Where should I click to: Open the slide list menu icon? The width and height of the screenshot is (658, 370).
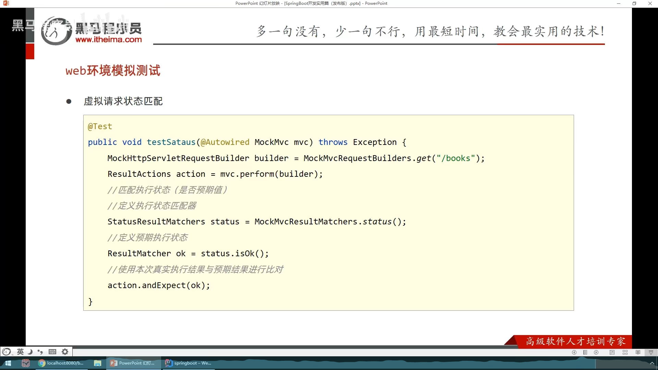tap(585, 353)
